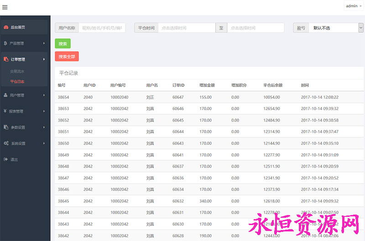Click timestamp 2017-10-14 12:08:22

tap(320, 97)
